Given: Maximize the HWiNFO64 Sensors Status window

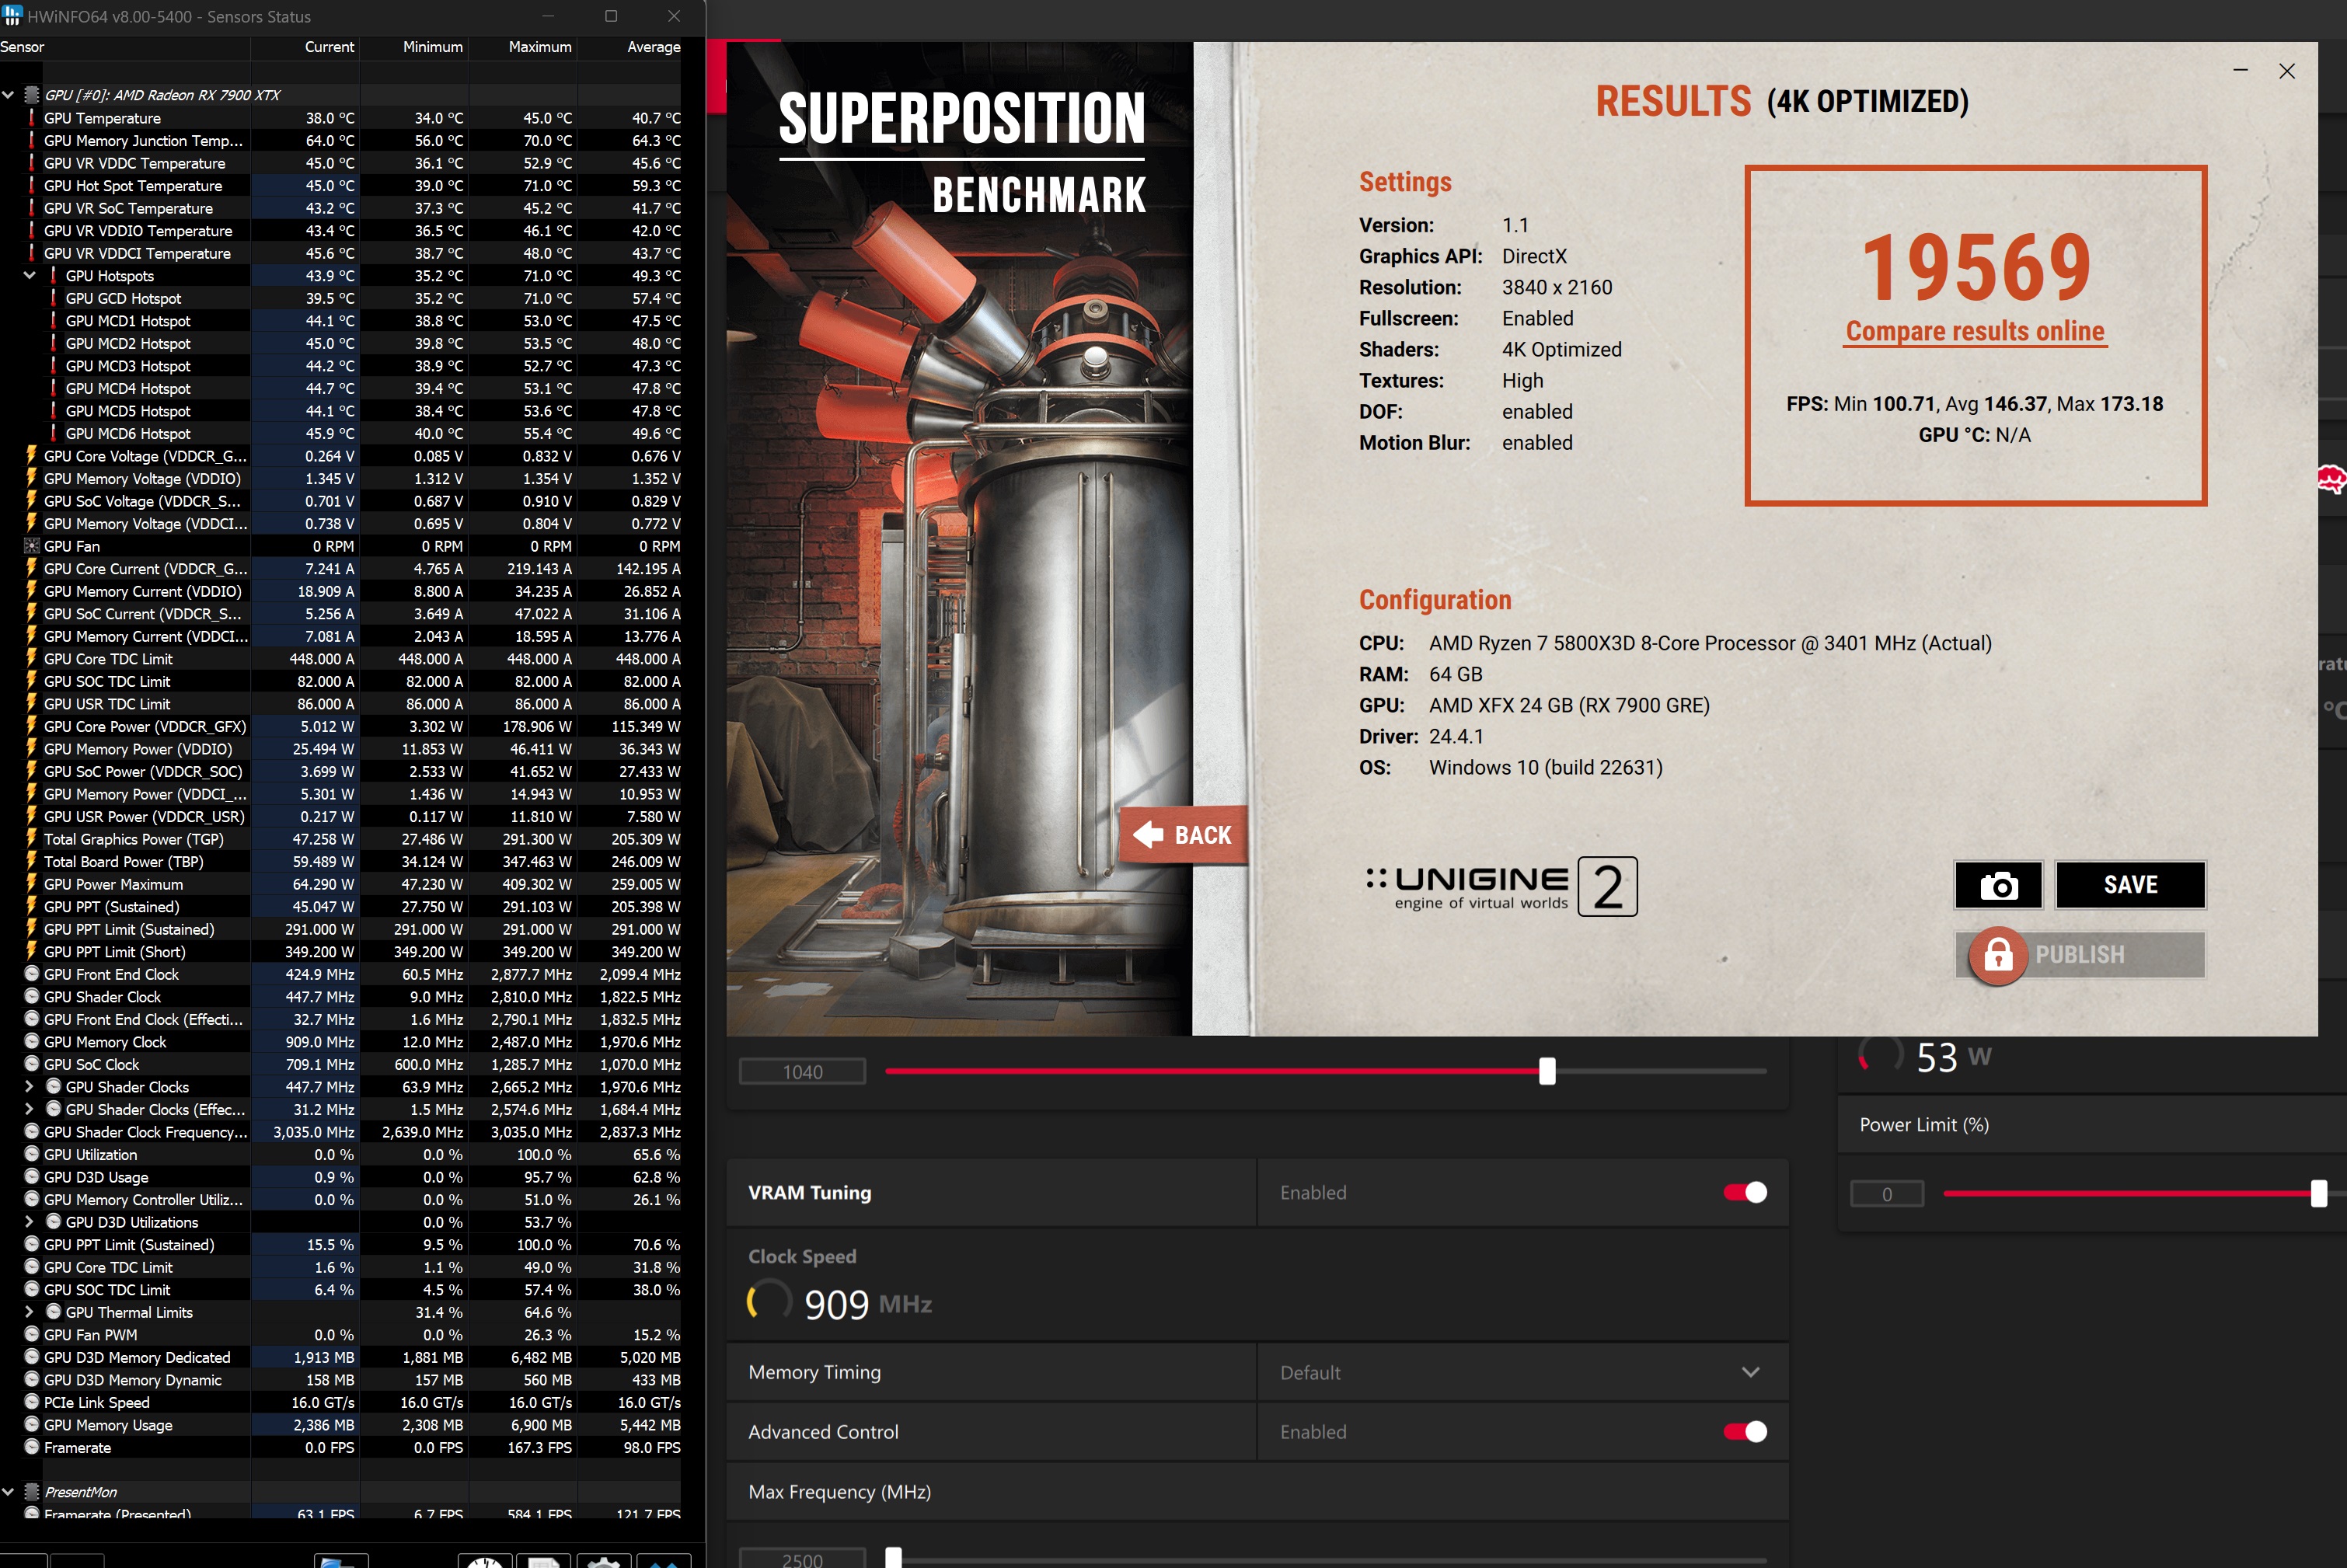Looking at the screenshot, I should tap(611, 16).
